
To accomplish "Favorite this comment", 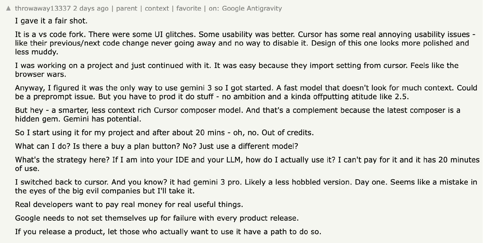I will coord(189,8).
